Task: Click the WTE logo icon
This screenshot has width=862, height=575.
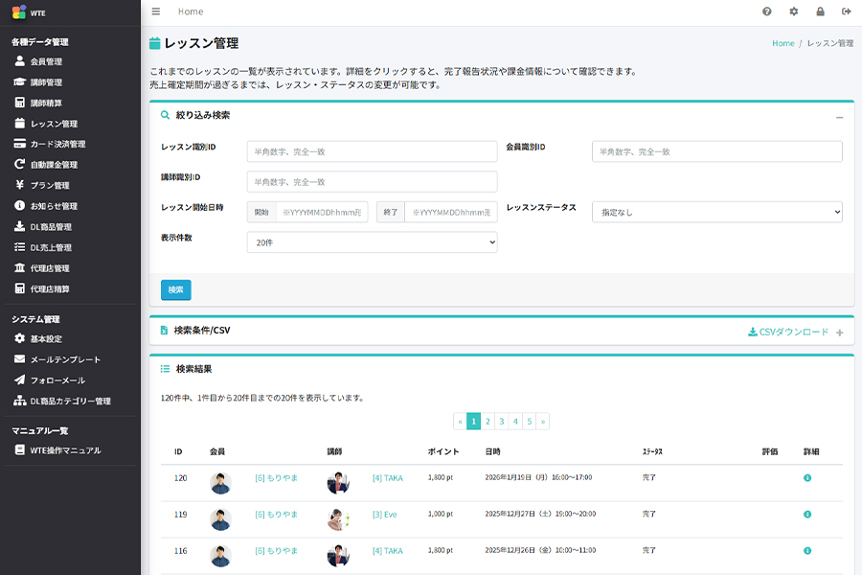Action: tap(18, 12)
